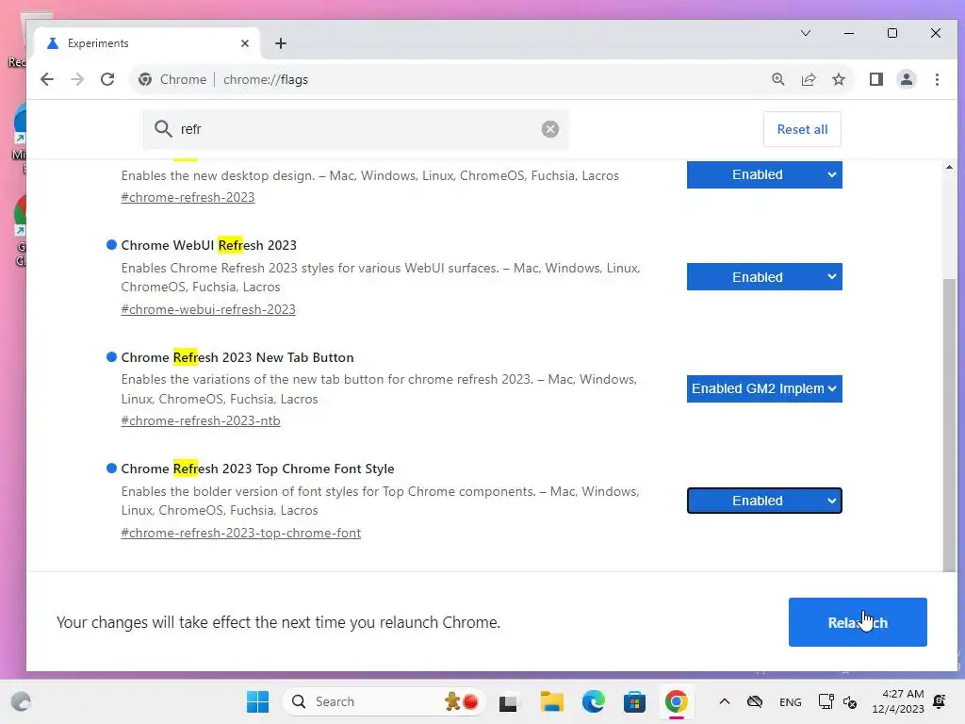This screenshot has height=724, width=965.
Task: Open a new tab with the plus button
Action: tap(281, 43)
